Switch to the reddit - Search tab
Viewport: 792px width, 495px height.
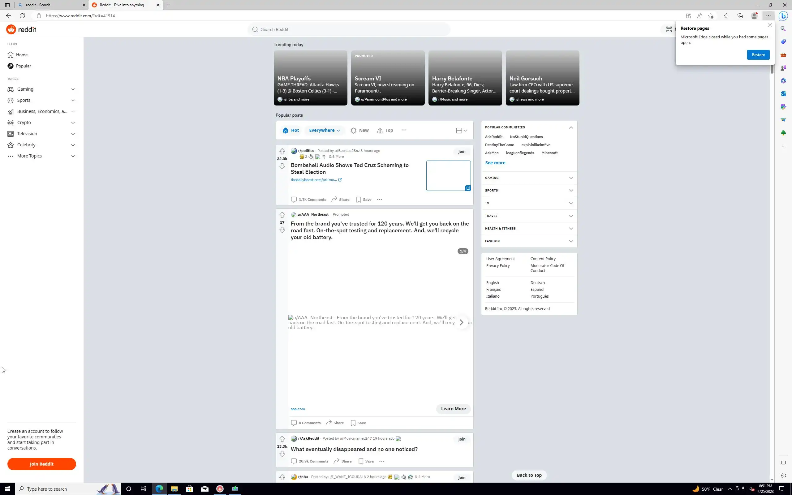(x=49, y=5)
